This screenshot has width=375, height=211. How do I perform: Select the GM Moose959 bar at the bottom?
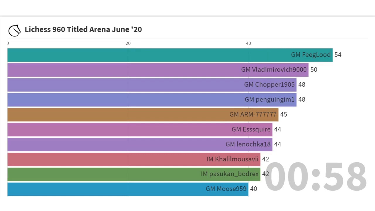pos(117,189)
